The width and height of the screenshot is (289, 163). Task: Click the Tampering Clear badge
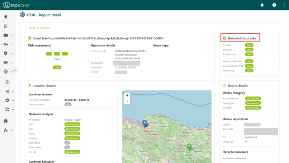[x=249, y=71]
